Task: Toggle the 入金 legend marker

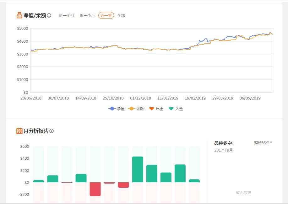Action: coord(176,109)
